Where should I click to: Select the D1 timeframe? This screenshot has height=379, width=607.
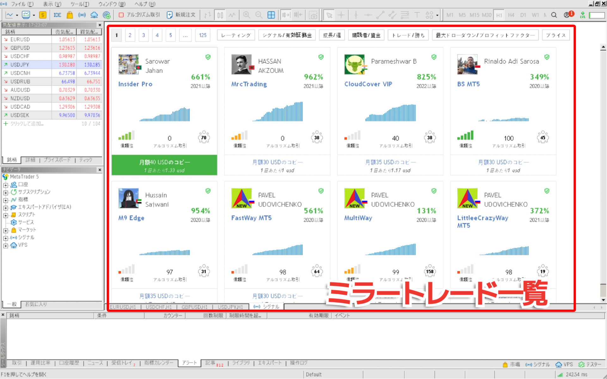click(523, 15)
